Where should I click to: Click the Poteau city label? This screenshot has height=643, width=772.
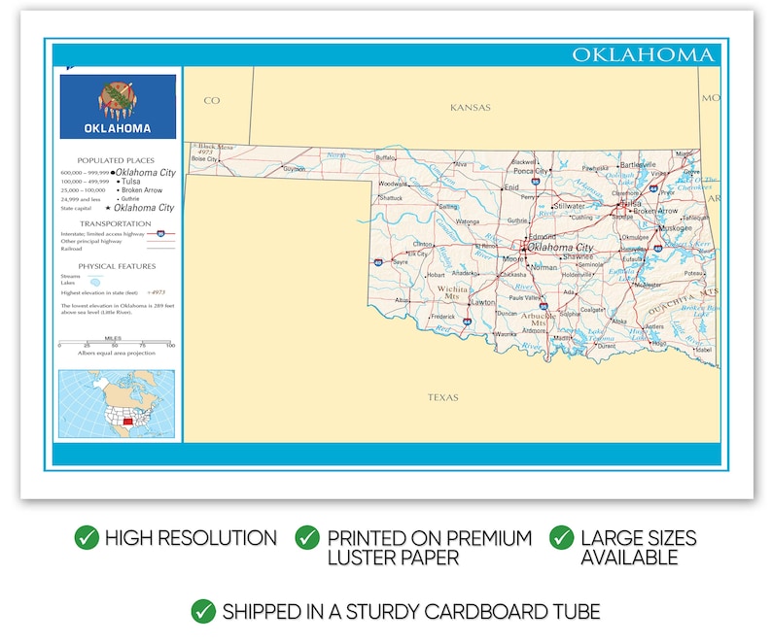[693, 273]
